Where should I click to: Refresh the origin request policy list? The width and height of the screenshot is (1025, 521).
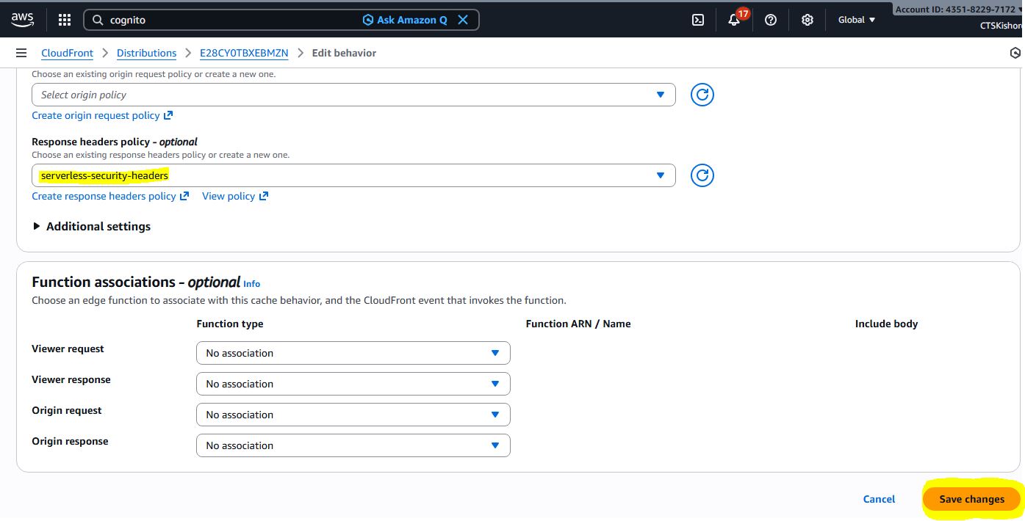coord(702,95)
